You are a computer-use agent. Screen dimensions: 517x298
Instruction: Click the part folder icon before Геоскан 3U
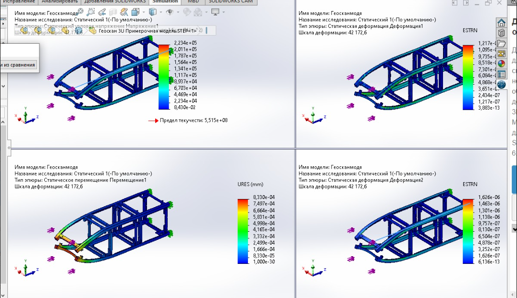click(x=93, y=31)
